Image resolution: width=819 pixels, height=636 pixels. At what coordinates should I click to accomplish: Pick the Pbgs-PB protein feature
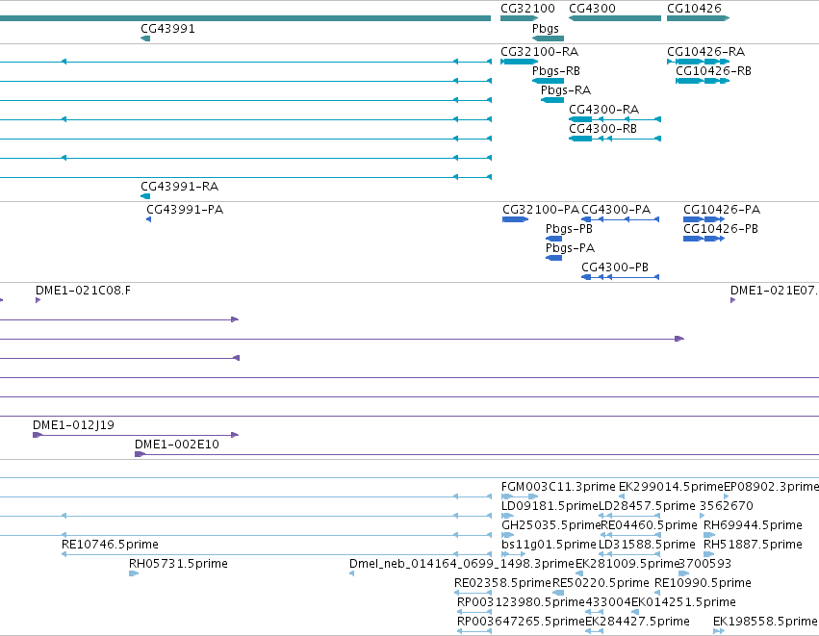point(553,239)
